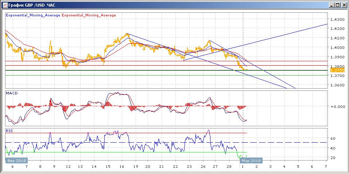Minimize the GBP/USD chart window
Image resolution: width=349 pixels, height=174 pixels.
click(x=331, y=5)
